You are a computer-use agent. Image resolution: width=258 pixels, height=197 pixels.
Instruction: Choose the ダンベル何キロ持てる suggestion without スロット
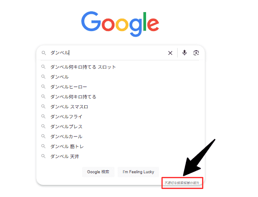click(121, 97)
